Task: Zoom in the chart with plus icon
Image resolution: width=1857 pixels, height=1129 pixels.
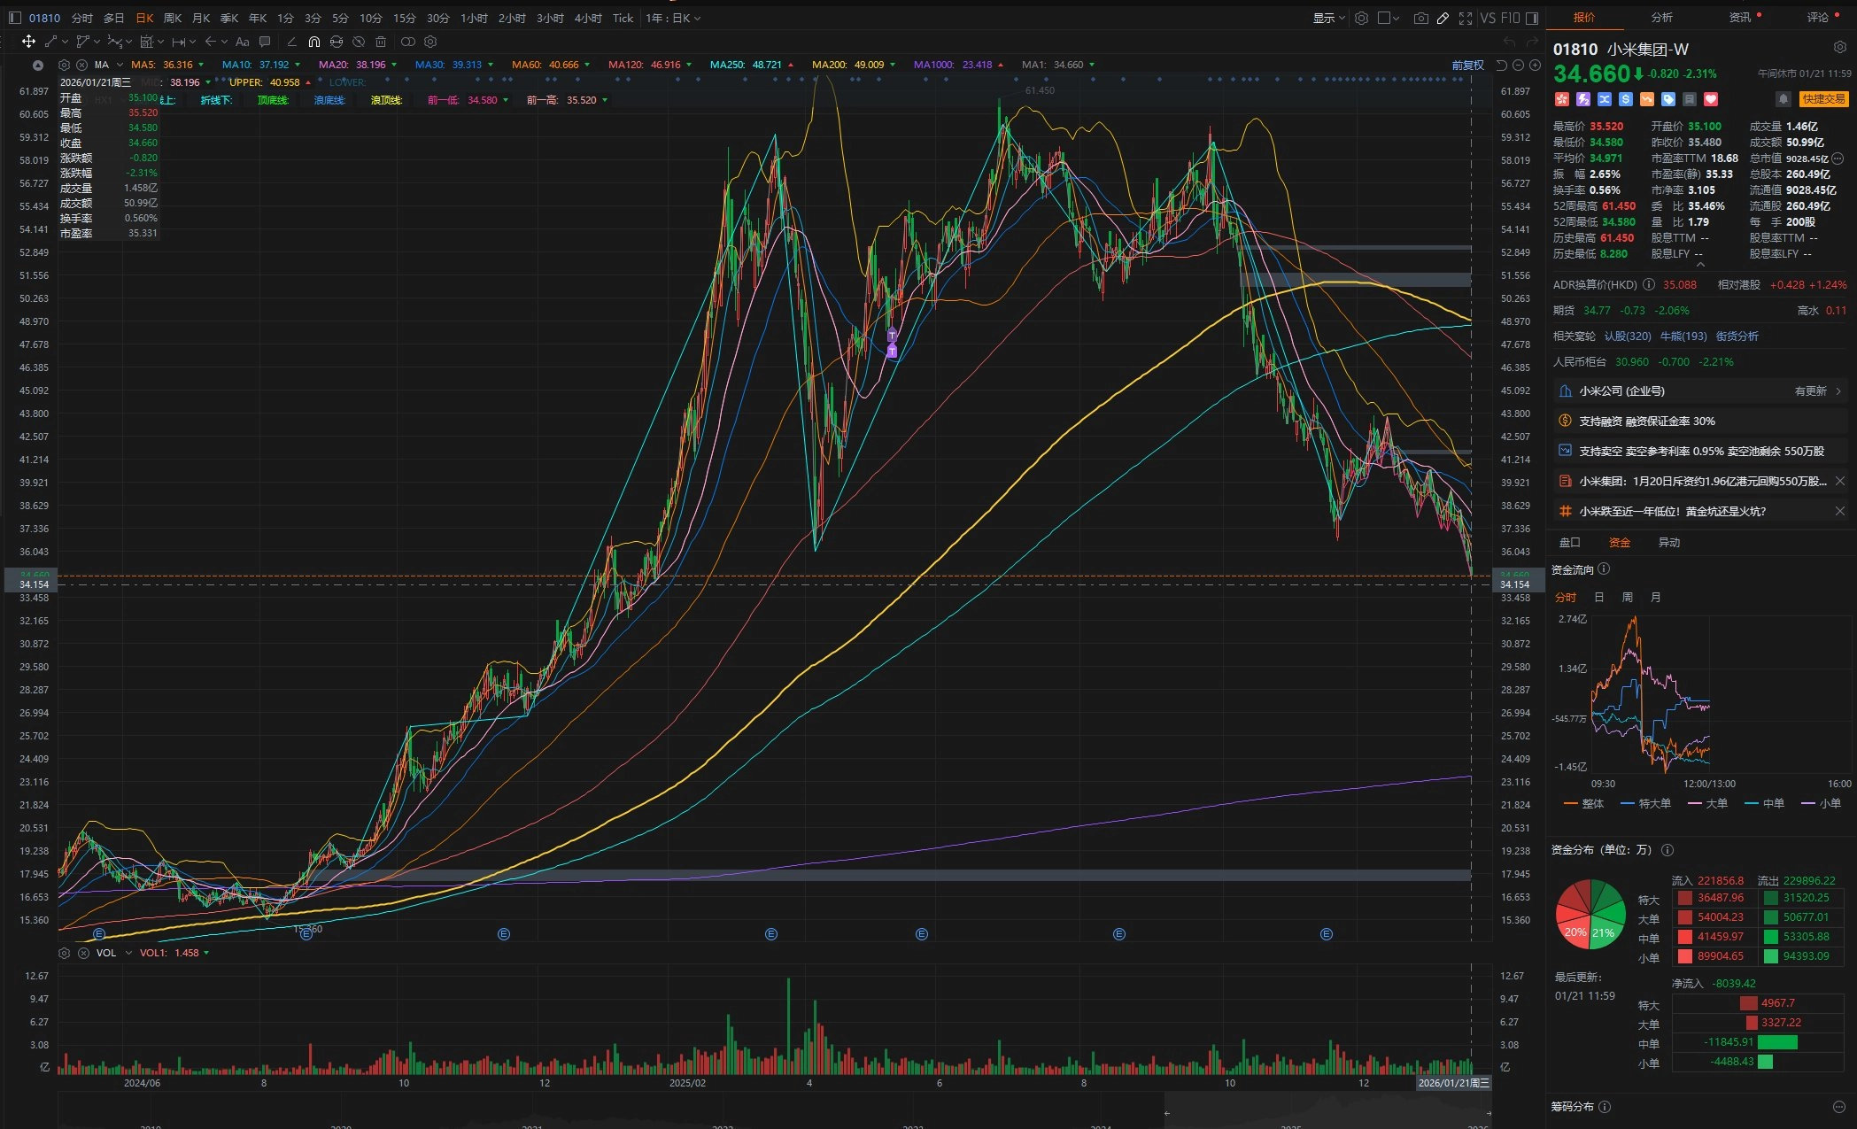Action: click(1535, 65)
